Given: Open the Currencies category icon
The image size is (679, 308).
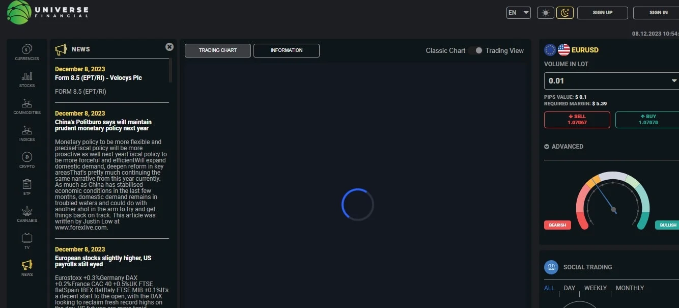Looking at the screenshot, I should [27, 49].
